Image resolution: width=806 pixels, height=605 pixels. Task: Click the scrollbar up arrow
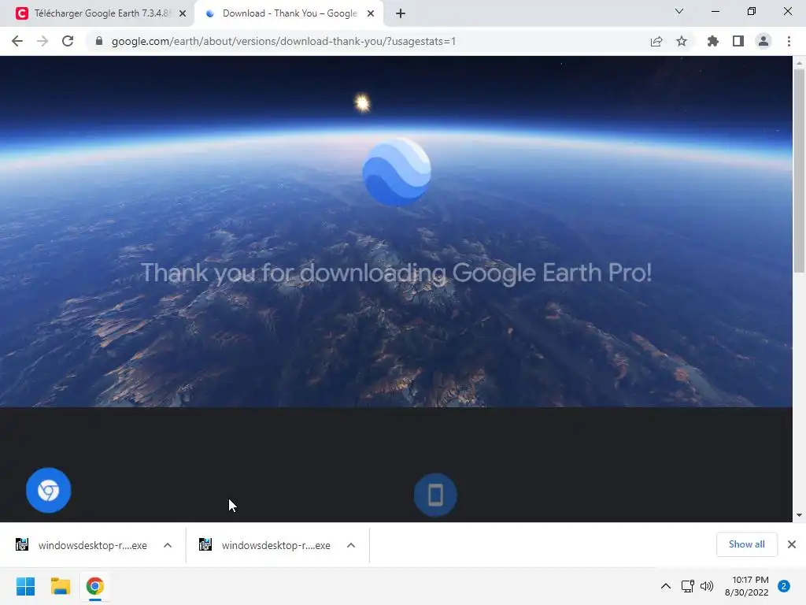799,63
